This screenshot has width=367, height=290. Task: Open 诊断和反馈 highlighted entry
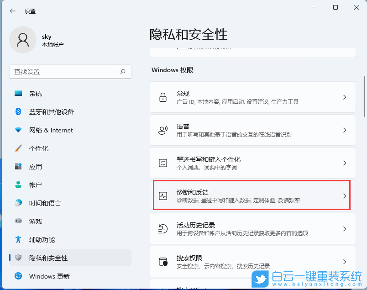tap(253, 196)
